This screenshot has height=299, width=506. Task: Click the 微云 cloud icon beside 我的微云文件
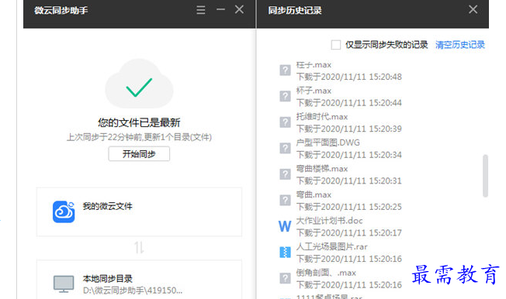[x=64, y=211]
